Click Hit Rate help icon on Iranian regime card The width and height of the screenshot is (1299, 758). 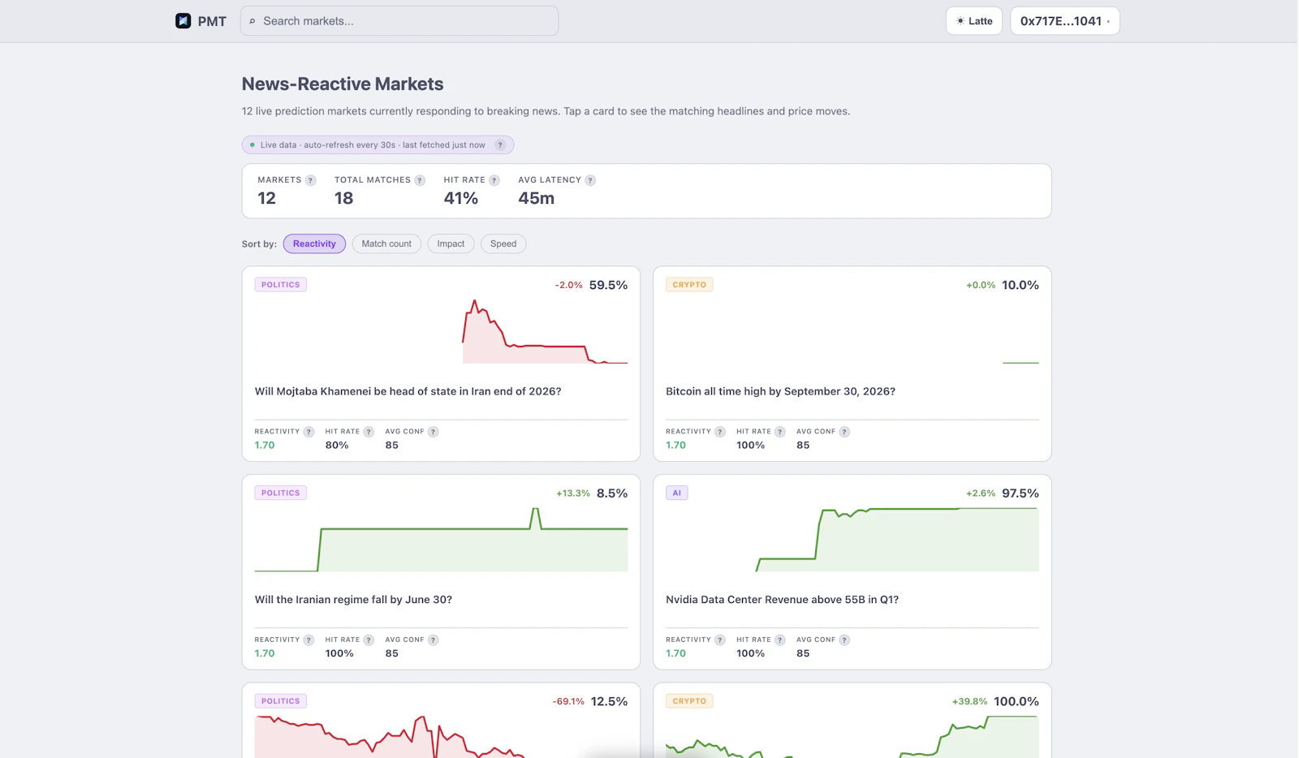(369, 640)
